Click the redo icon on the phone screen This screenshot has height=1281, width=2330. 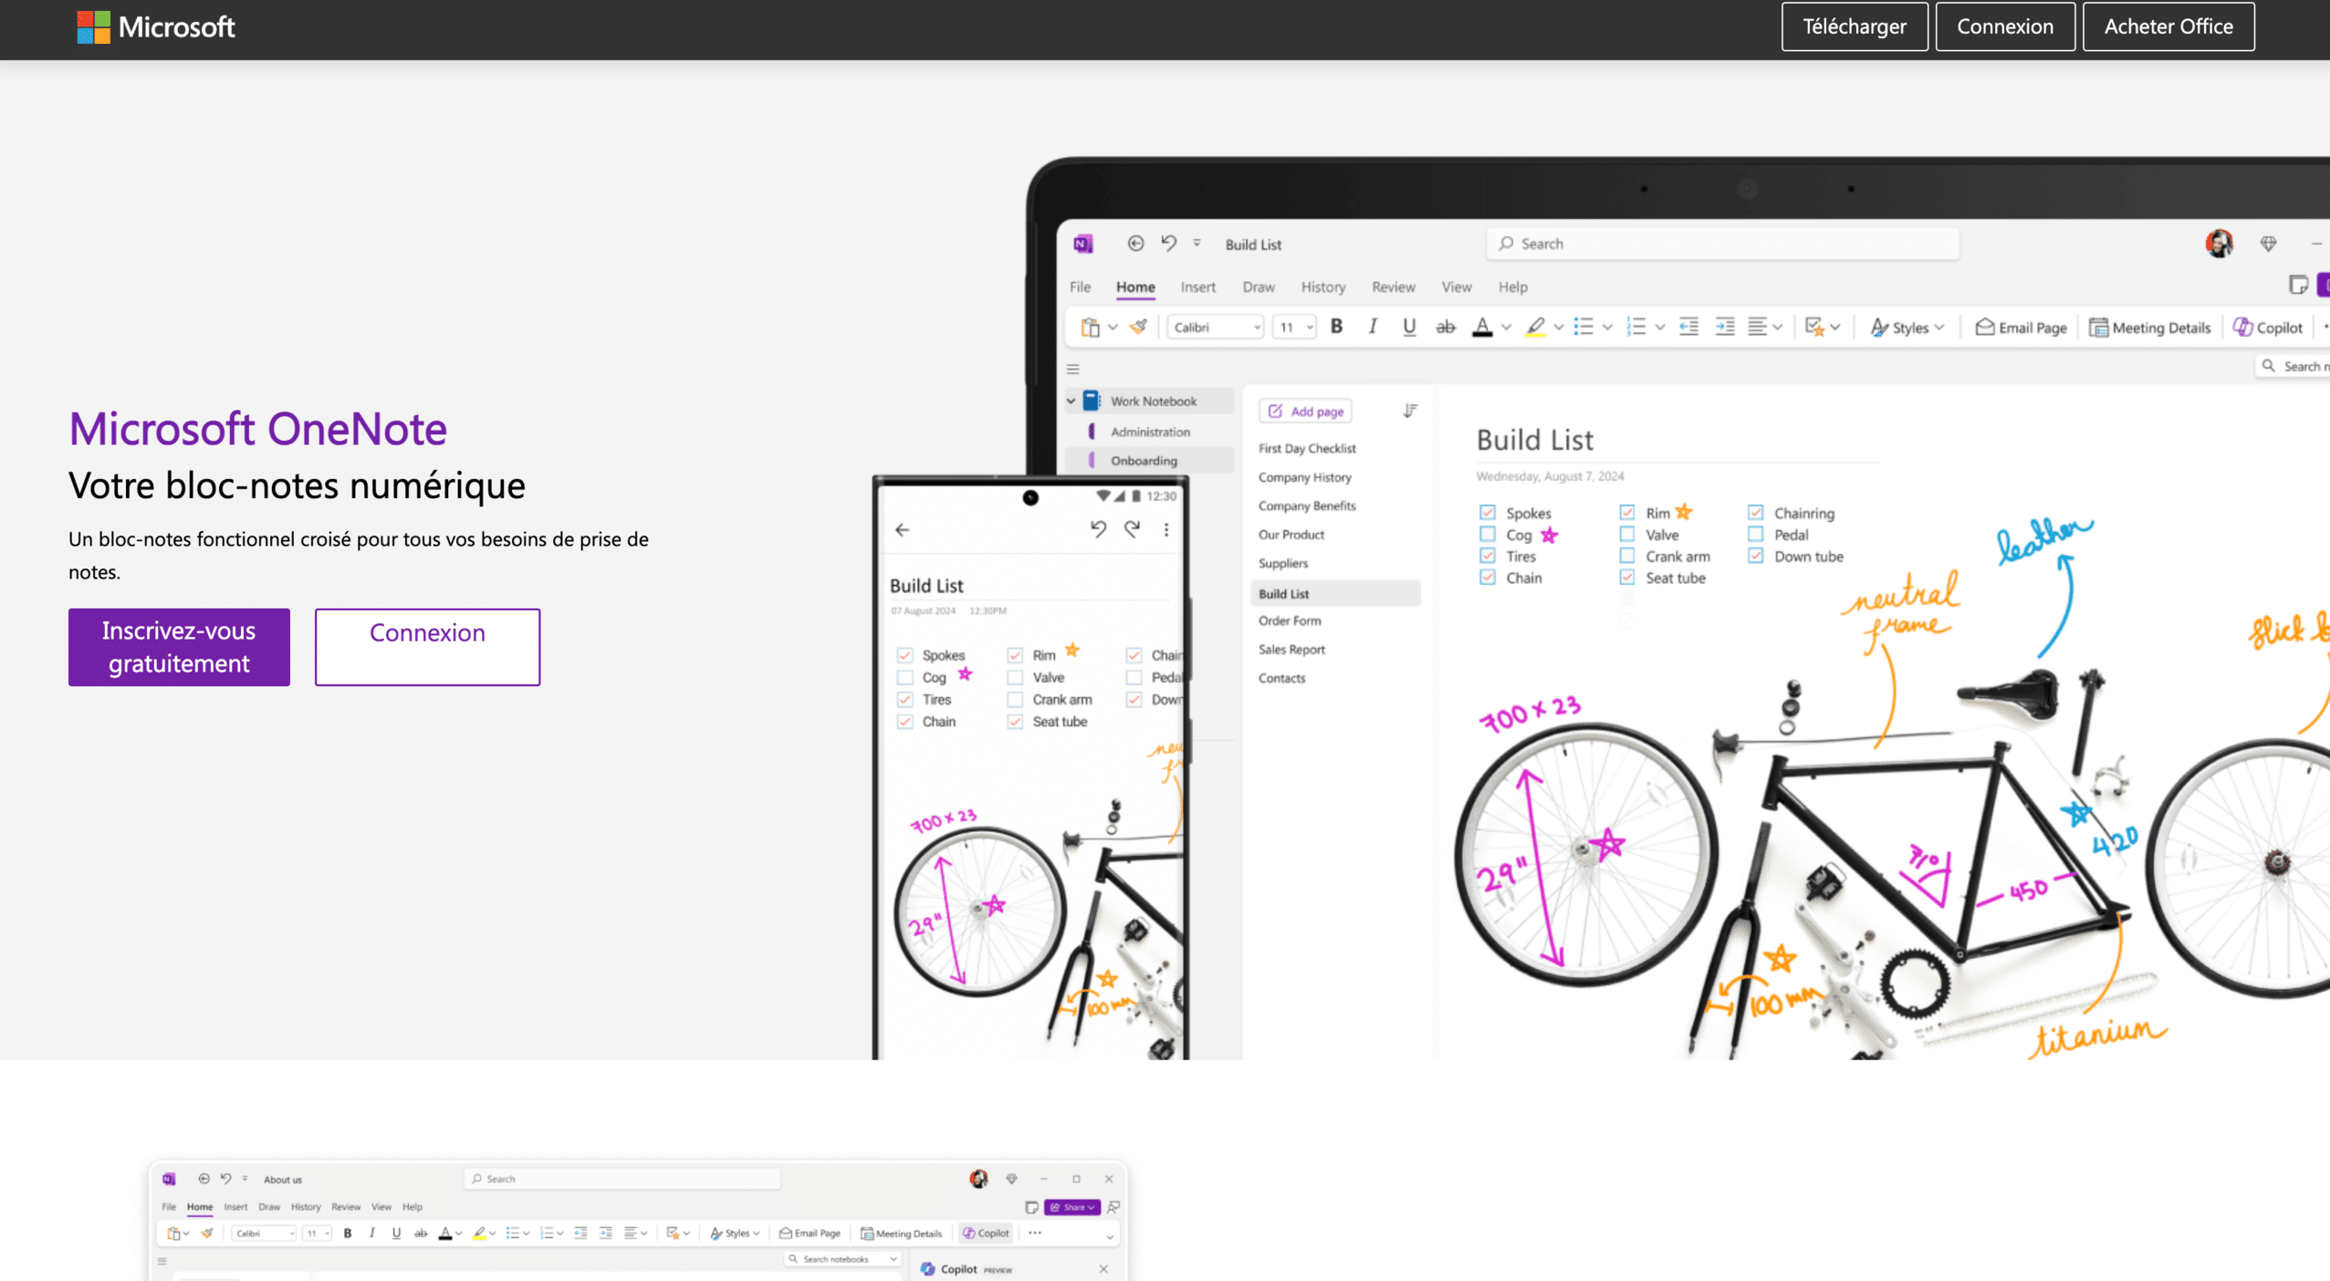pos(1132,529)
